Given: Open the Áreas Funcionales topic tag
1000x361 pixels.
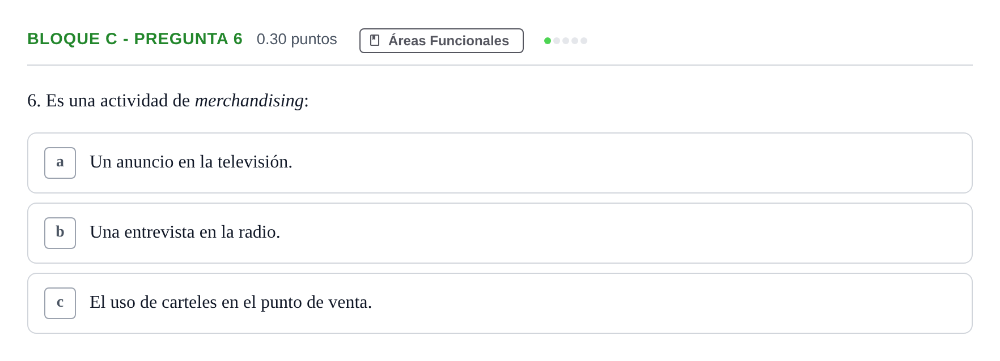Looking at the screenshot, I should [x=442, y=41].
